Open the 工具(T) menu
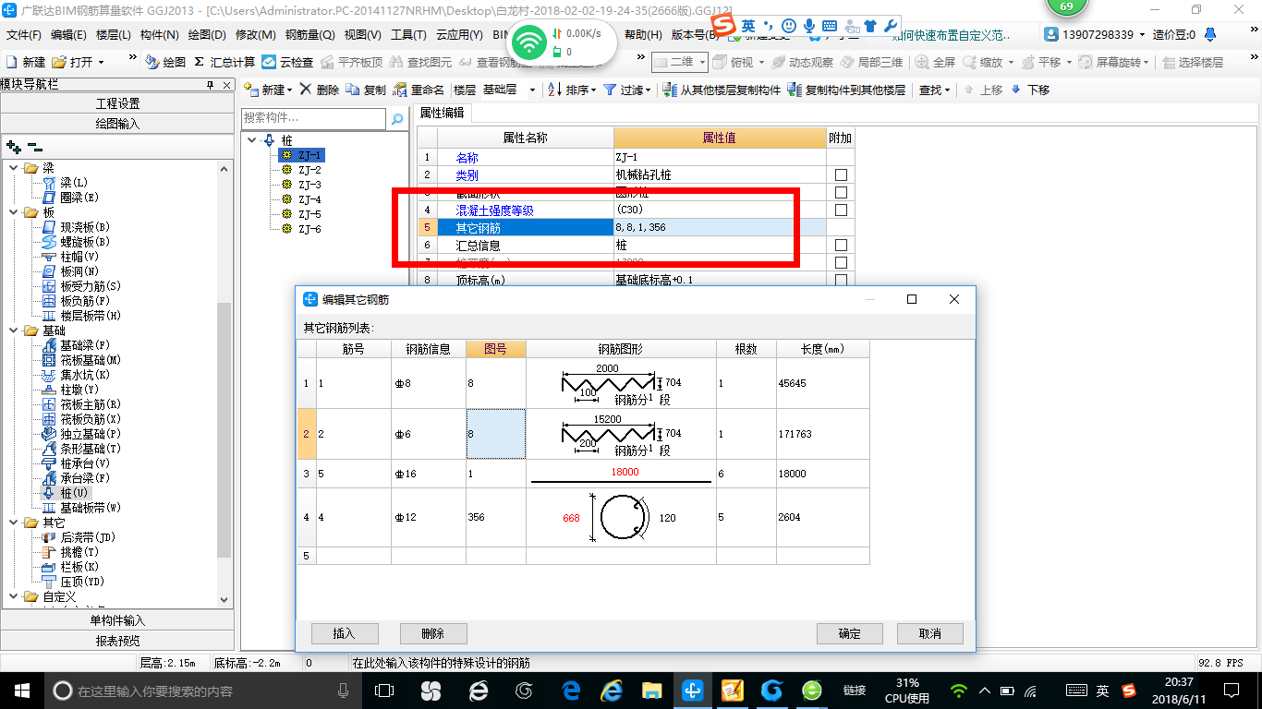 [408, 34]
